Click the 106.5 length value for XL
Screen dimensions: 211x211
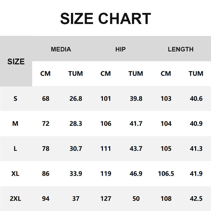[x=166, y=174]
